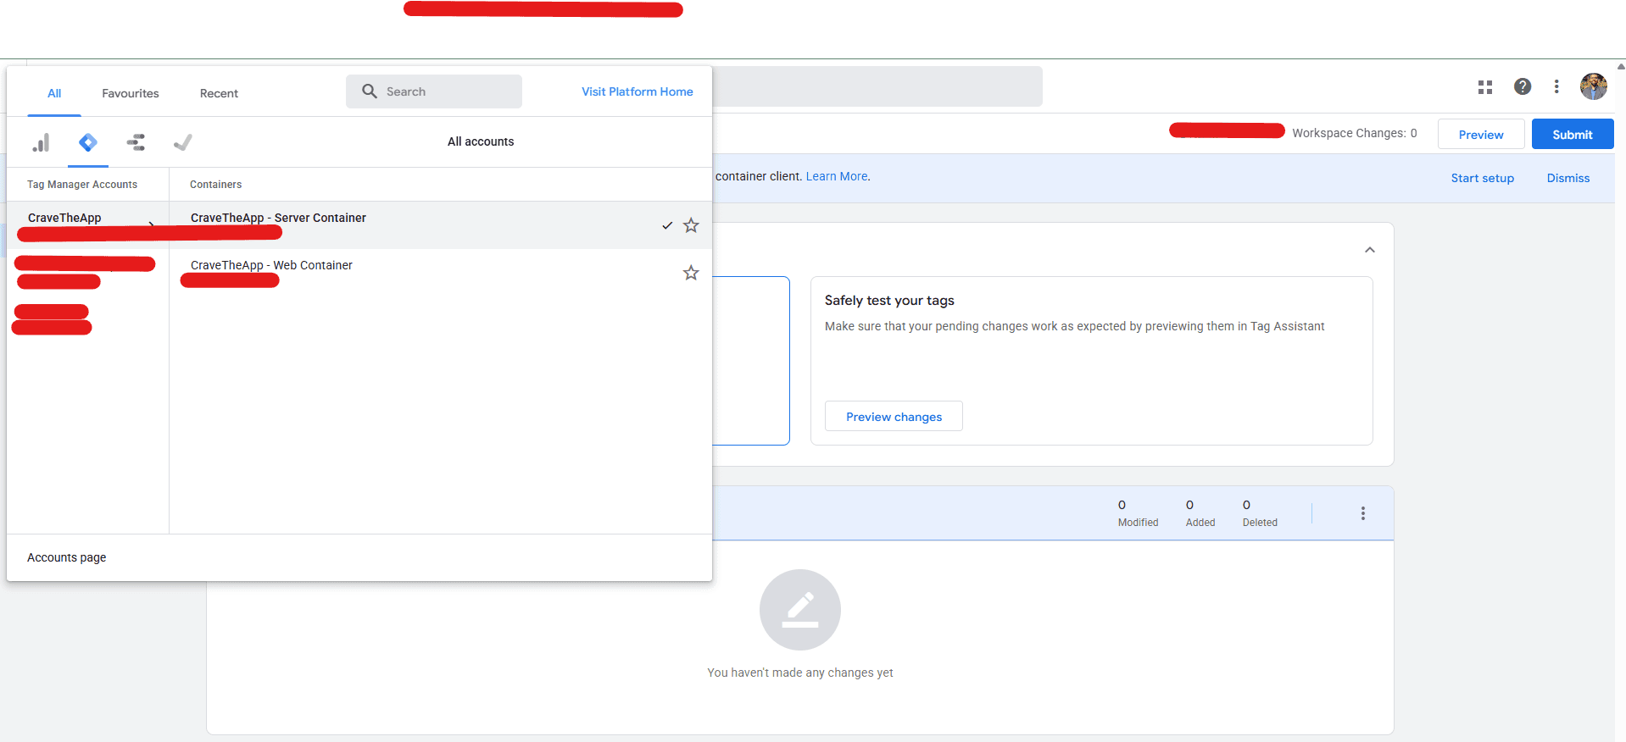
Task: Switch to the Favourites tab
Action: pos(131,93)
